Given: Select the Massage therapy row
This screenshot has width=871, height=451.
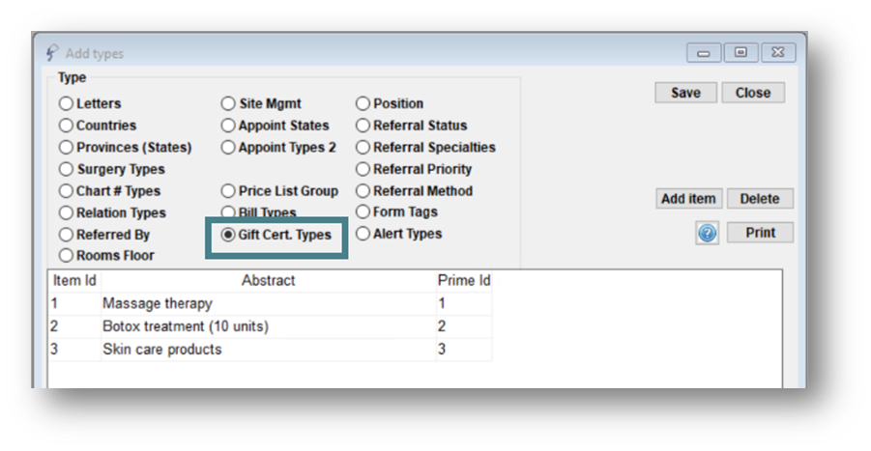Looking at the screenshot, I should point(270,304).
